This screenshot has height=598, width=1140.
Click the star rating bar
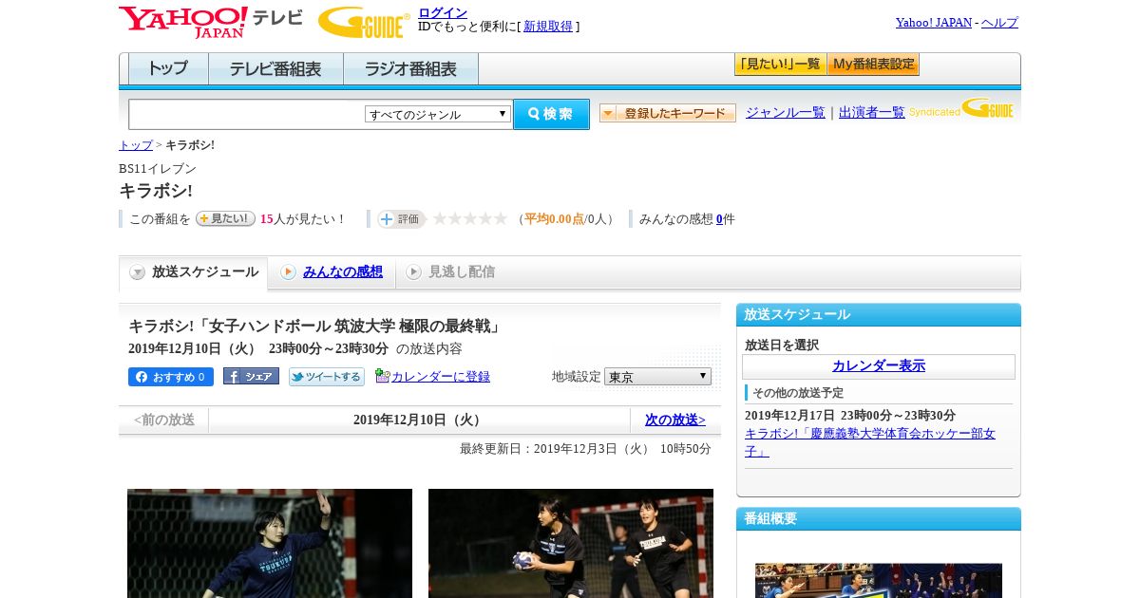[x=470, y=218]
